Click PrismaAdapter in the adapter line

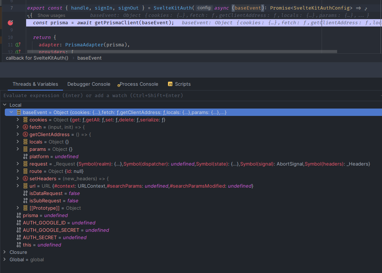click(84, 45)
